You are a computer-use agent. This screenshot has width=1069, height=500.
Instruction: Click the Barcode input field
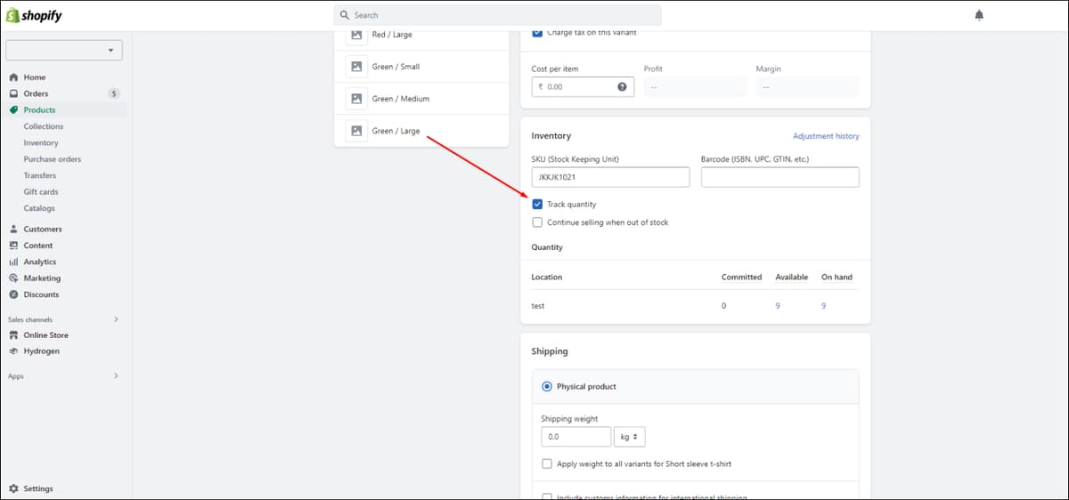click(780, 177)
